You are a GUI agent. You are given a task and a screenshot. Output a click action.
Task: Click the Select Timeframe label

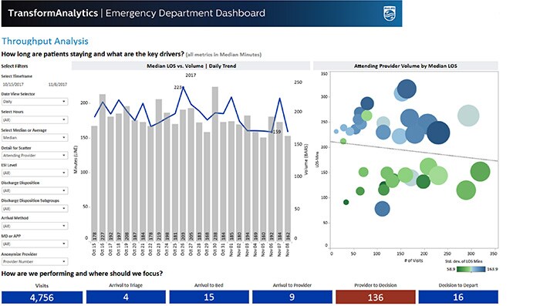tap(16, 76)
